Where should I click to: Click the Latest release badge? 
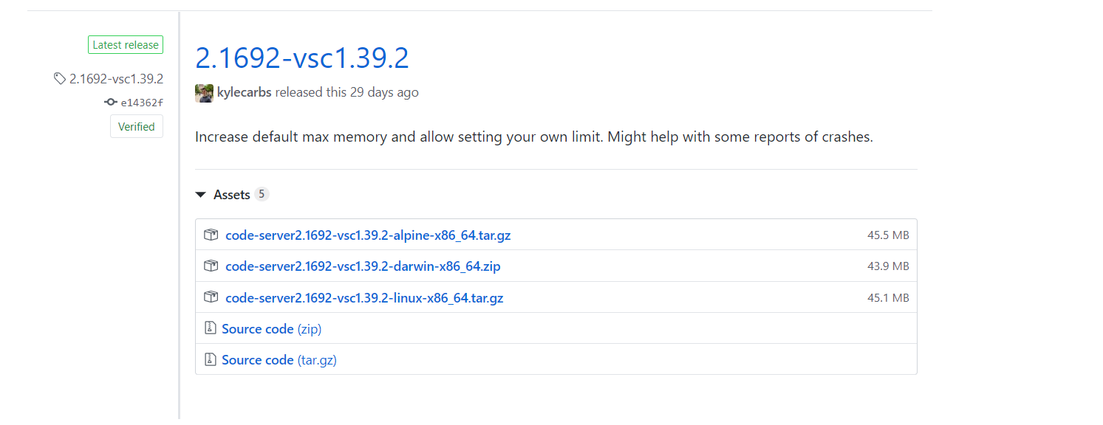(126, 45)
